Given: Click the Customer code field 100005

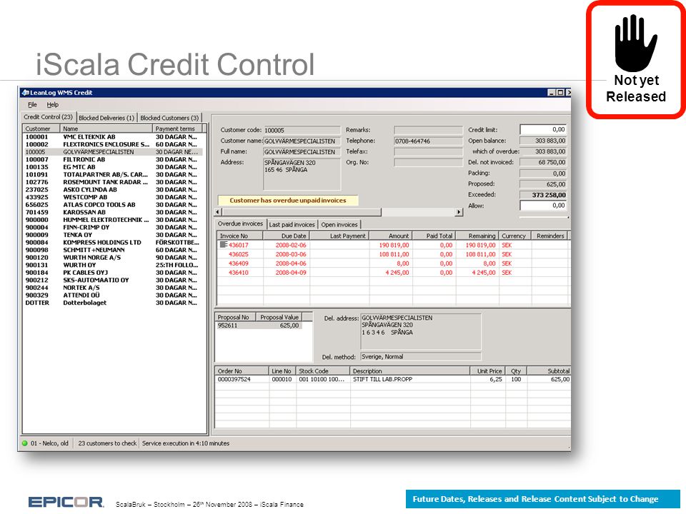Looking at the screenshot, I should pos(302,130).
